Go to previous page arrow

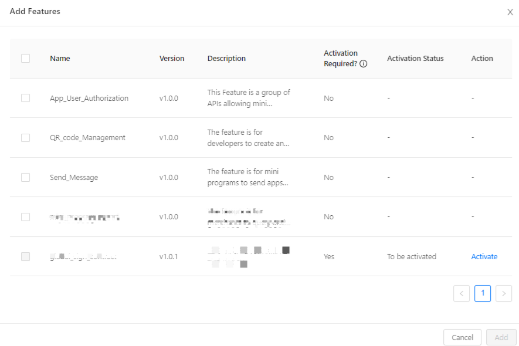click(462, 293)
